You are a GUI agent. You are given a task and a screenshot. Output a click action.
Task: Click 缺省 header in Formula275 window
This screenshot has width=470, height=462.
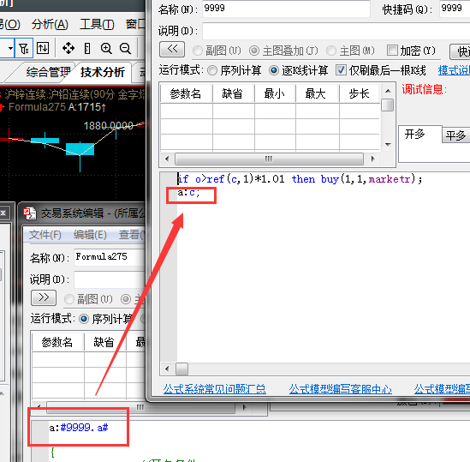click(104, 342)
